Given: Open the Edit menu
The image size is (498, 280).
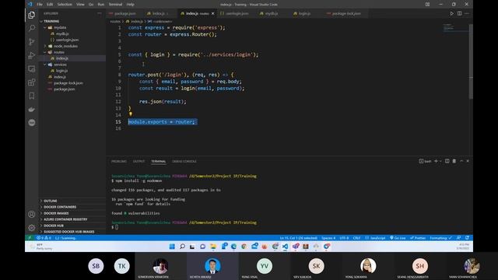Looking at the screenshot, I should (x=50, y=5).
